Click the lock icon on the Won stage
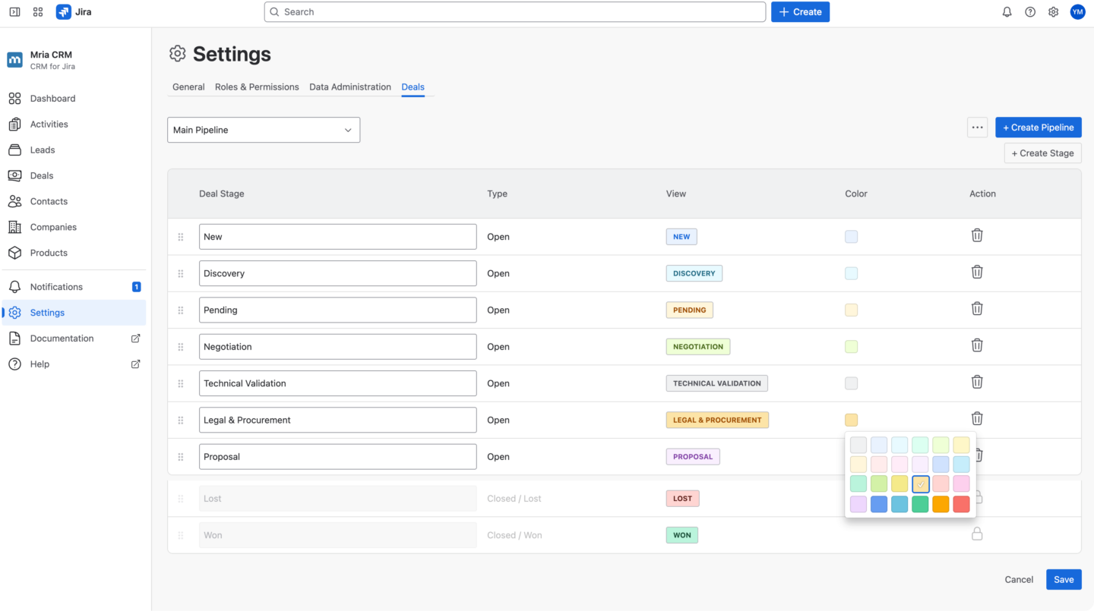1094x611 pixels. 977,534
